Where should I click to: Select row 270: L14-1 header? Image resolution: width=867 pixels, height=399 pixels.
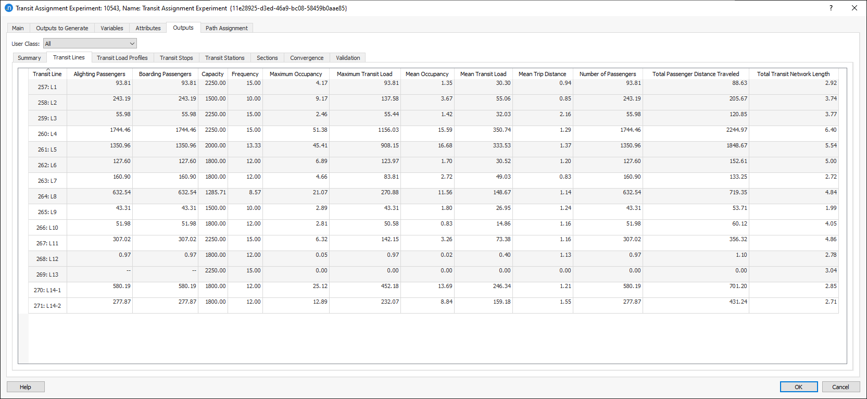point(47,290)
